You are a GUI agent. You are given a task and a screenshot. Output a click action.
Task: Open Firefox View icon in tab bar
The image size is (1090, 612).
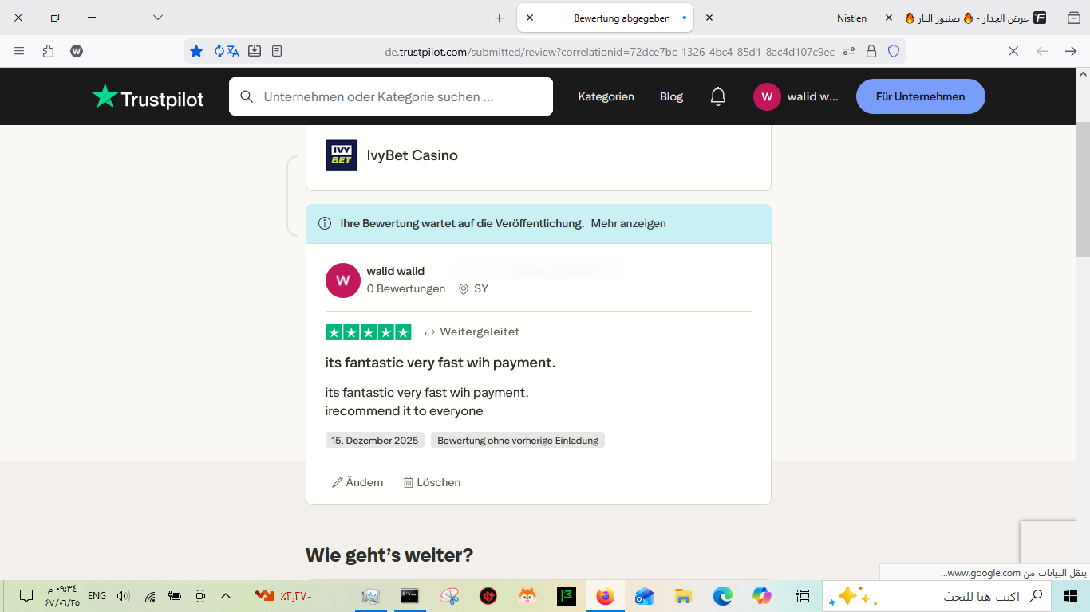pyautogui.click(x=1073, y=18)
